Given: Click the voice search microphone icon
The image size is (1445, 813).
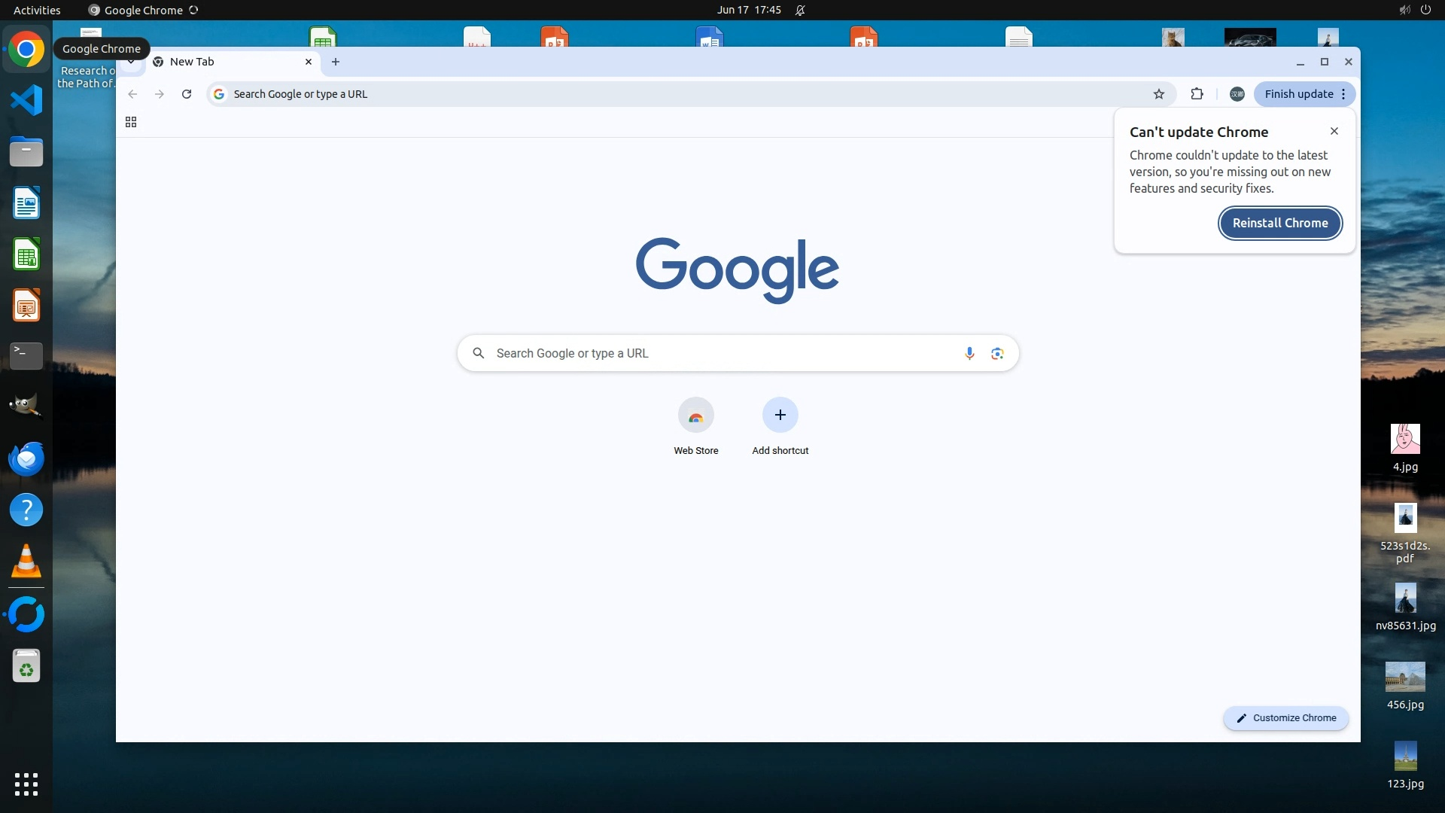Looking at the screenshot, I should point(969,353).
